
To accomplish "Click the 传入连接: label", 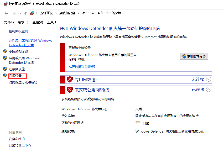I will [68, 116].
